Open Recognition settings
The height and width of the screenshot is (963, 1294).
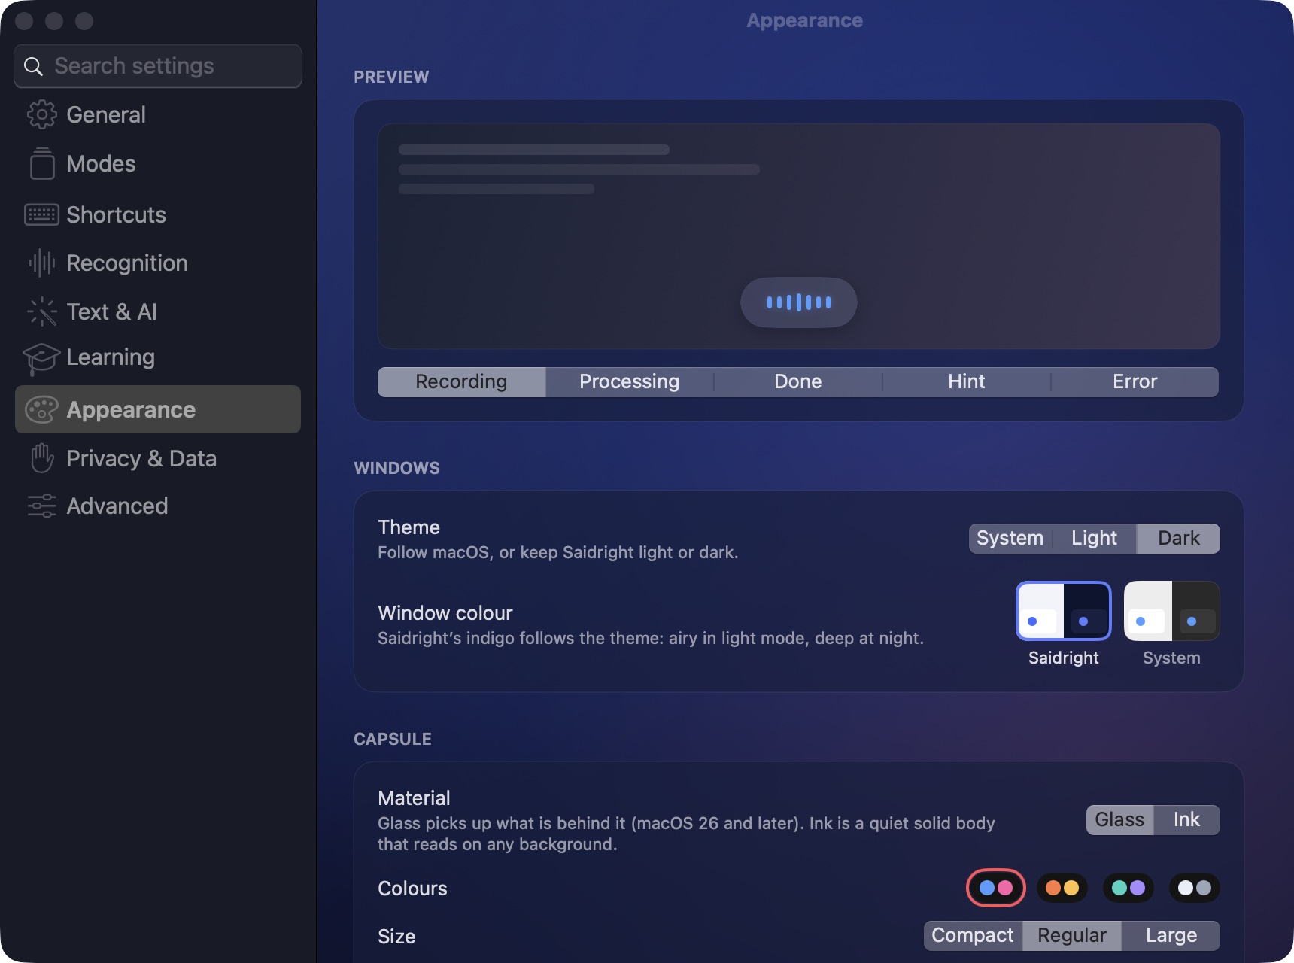point(158,263)
